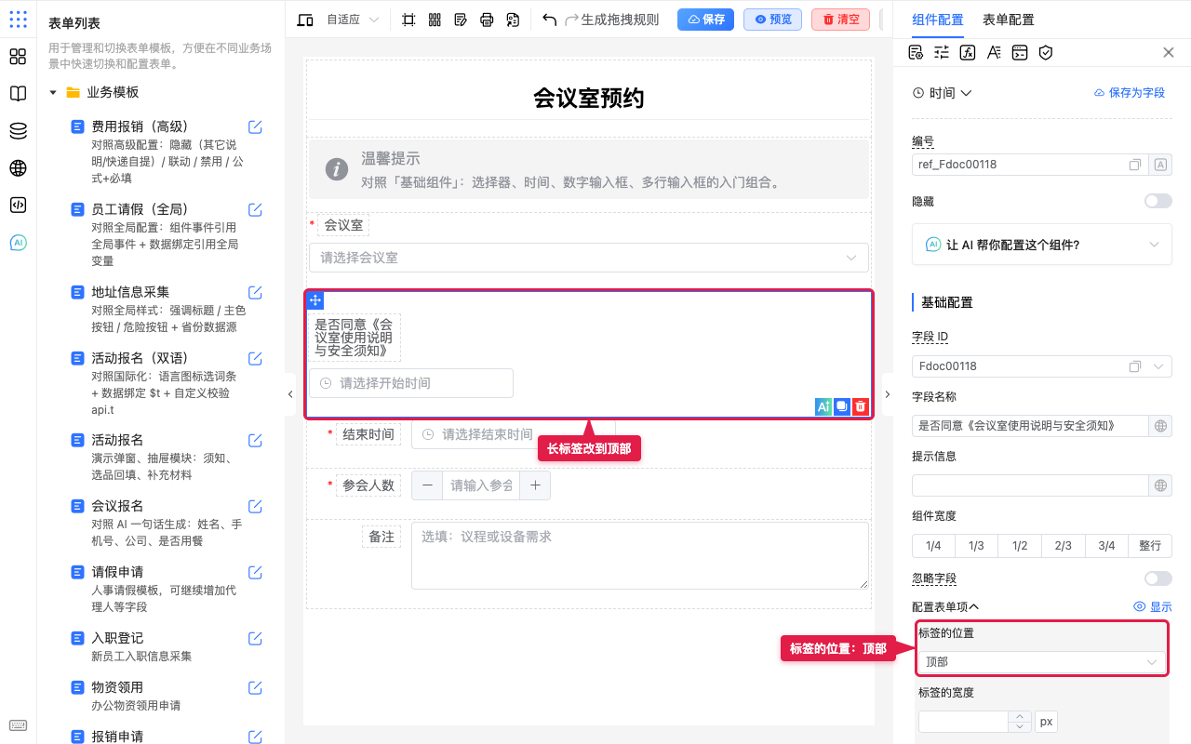Edit the 费用报销（高级） template
1191x744 pixels.
pyautogui.click(x=255, y=127)
